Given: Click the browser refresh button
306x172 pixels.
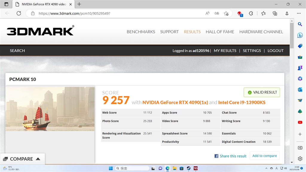Looking at the screenshot, I should (x=19, y=13).
